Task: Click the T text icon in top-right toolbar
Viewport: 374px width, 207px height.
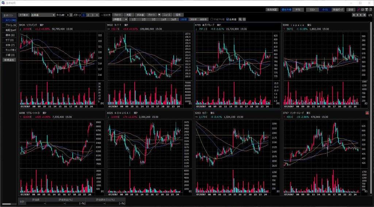Action: [366, 10]
